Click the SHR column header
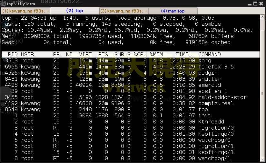266x163 pixels. click(119, 54)
